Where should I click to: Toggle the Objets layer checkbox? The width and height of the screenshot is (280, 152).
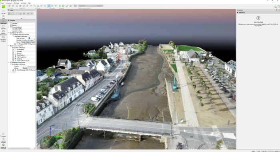(x=11, y=72)
